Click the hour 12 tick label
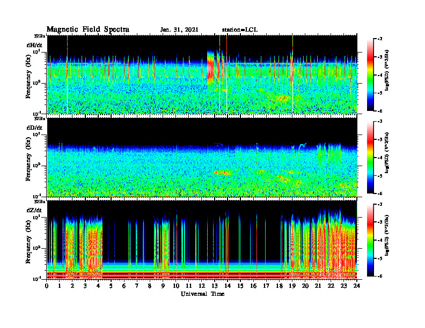The height and width of the screenshot is (328, 425). point(201,286)
